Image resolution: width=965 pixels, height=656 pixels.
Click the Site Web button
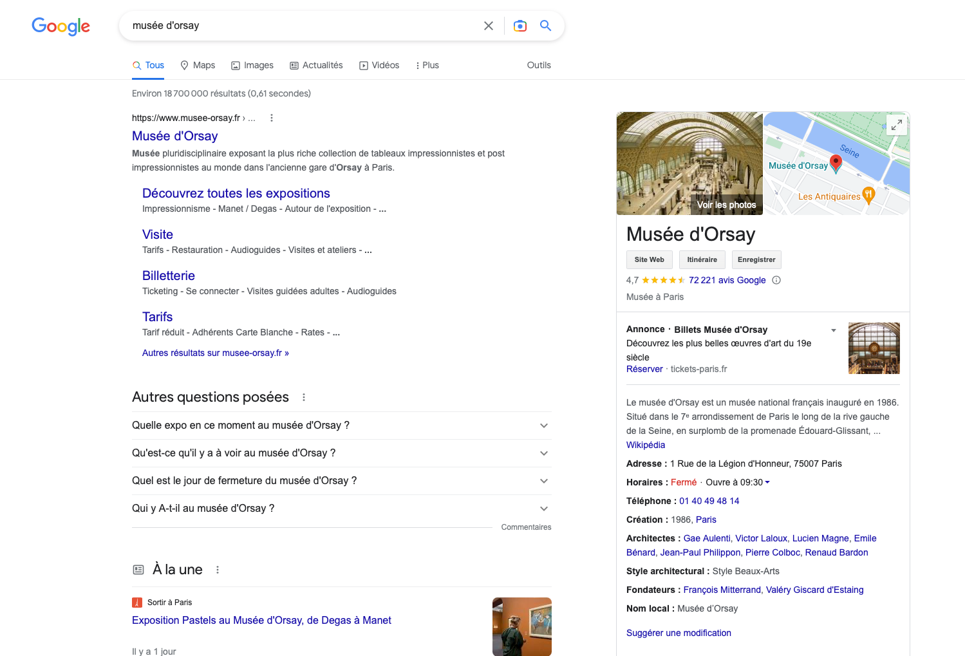(649, 259)
